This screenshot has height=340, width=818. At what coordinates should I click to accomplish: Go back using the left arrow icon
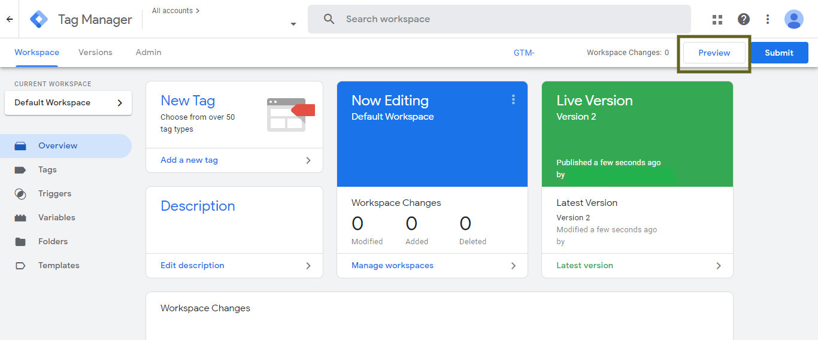click(x=10, y=19)
